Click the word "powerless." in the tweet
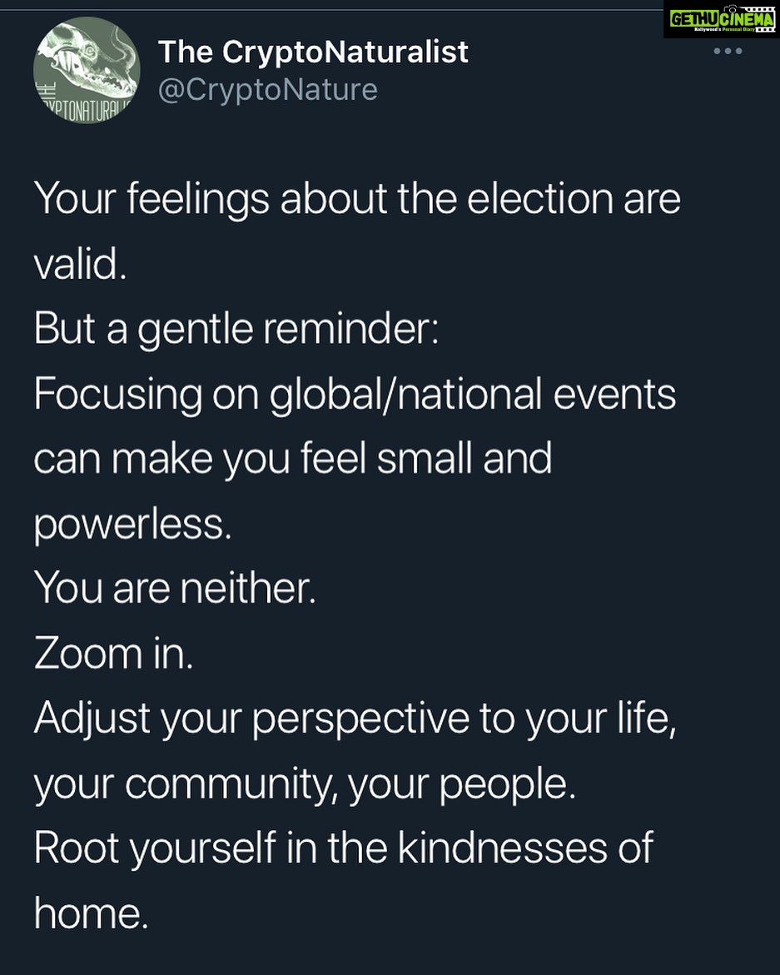Viewport: 780px width, 975px height. pyautogui.click(x=132, y=524)
